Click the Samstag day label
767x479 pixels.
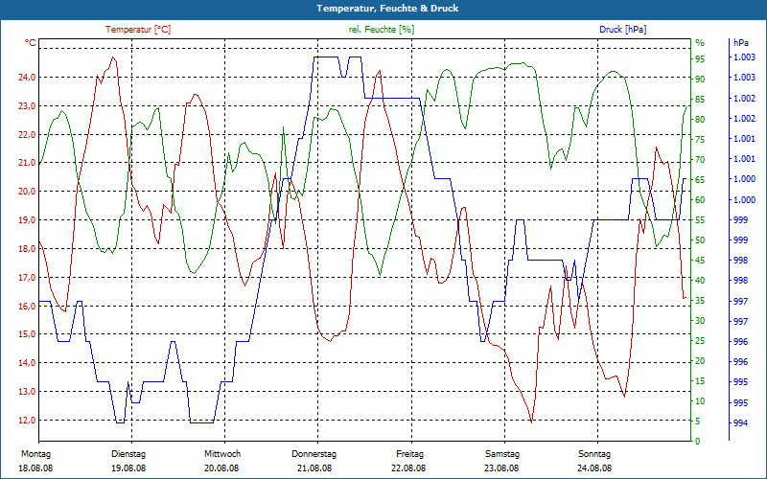(502, 454)
